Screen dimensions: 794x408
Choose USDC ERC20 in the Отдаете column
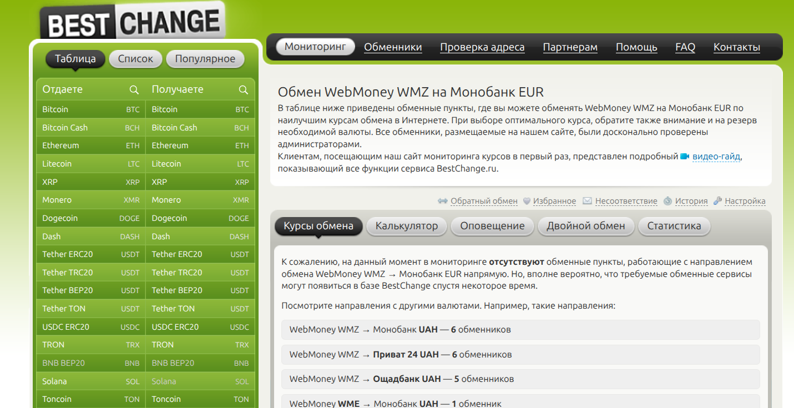point(91,327)
